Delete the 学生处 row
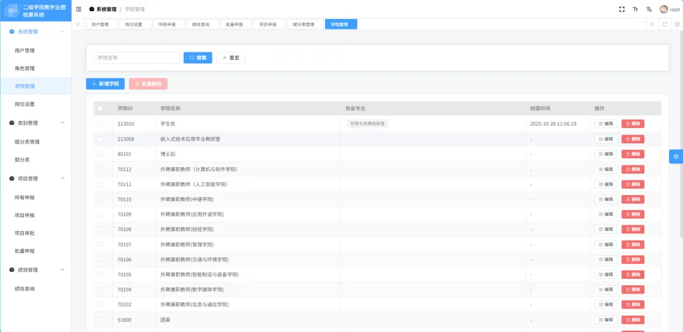Screen dimensions: 683x332 click(x=633, y=124)
